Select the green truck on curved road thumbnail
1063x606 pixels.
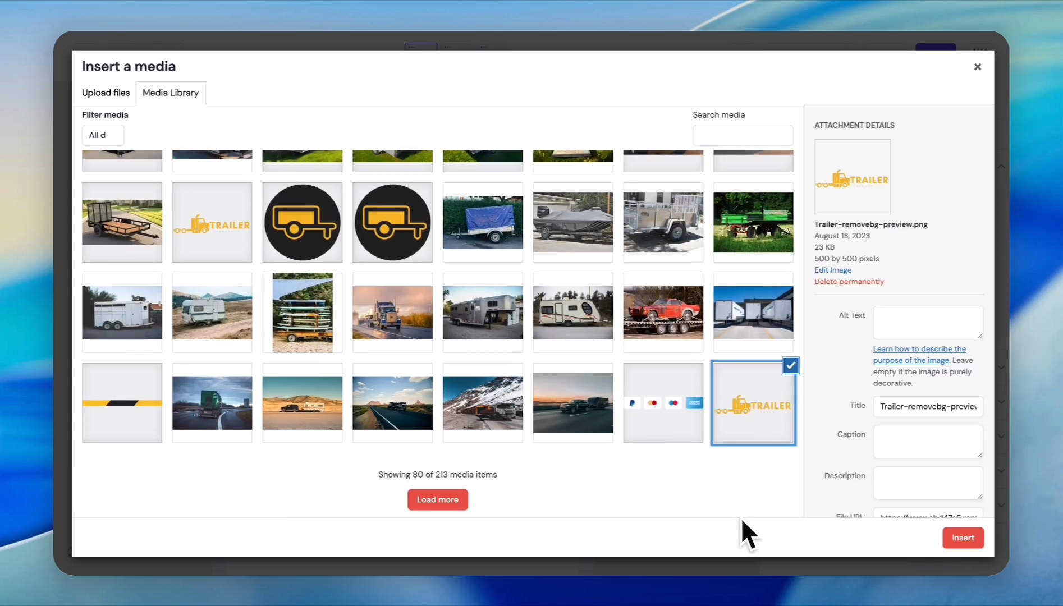(212, 403)
